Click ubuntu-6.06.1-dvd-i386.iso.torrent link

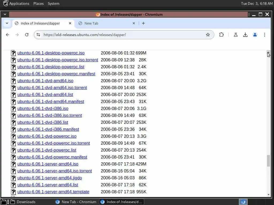[x=50, y=116]
